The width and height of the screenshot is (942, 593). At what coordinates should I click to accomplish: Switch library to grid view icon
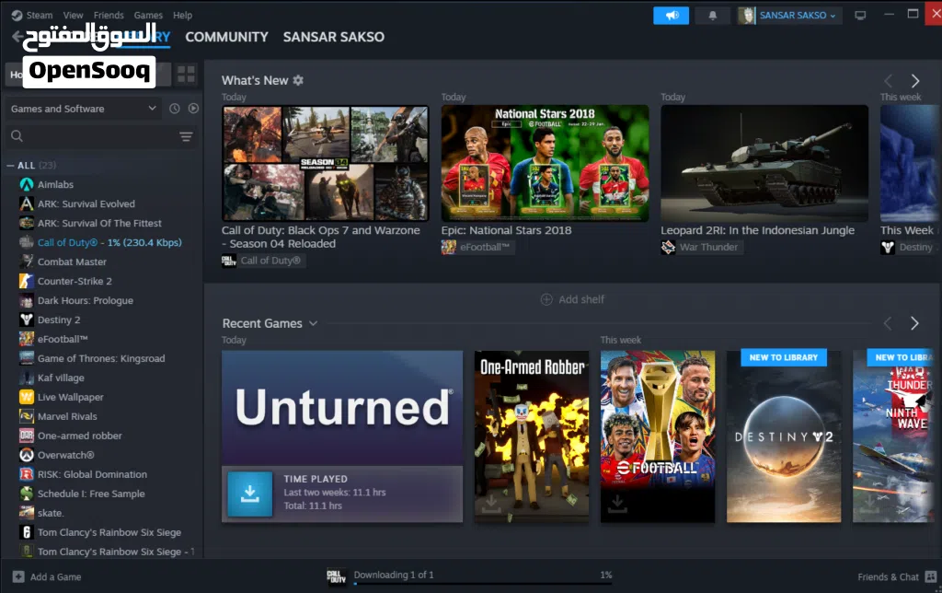point(186,74)
